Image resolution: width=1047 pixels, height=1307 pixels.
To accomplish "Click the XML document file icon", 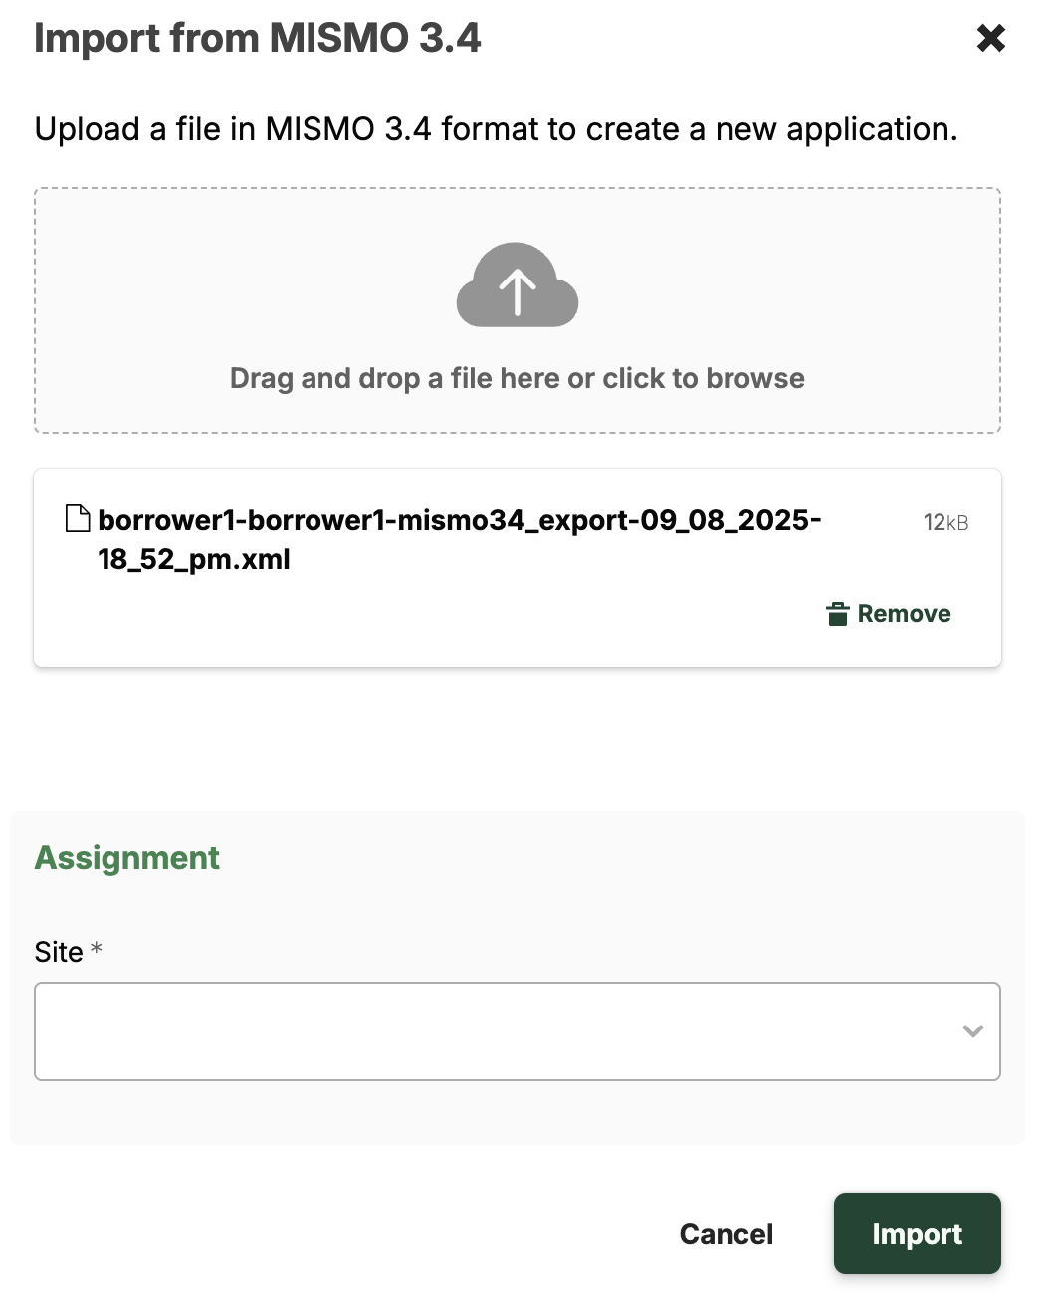I will (x=78, y=519).
